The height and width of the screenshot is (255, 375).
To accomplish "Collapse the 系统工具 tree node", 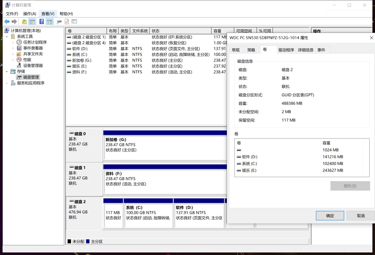I will 7,37.
